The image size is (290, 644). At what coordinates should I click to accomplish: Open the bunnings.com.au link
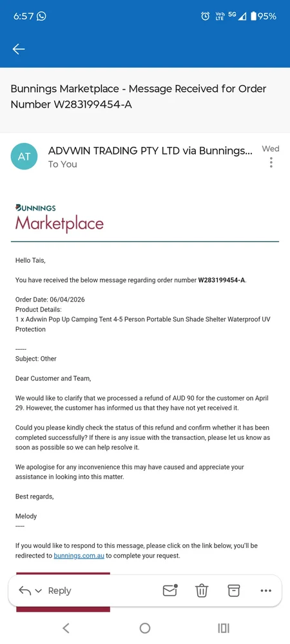point(79,556)
